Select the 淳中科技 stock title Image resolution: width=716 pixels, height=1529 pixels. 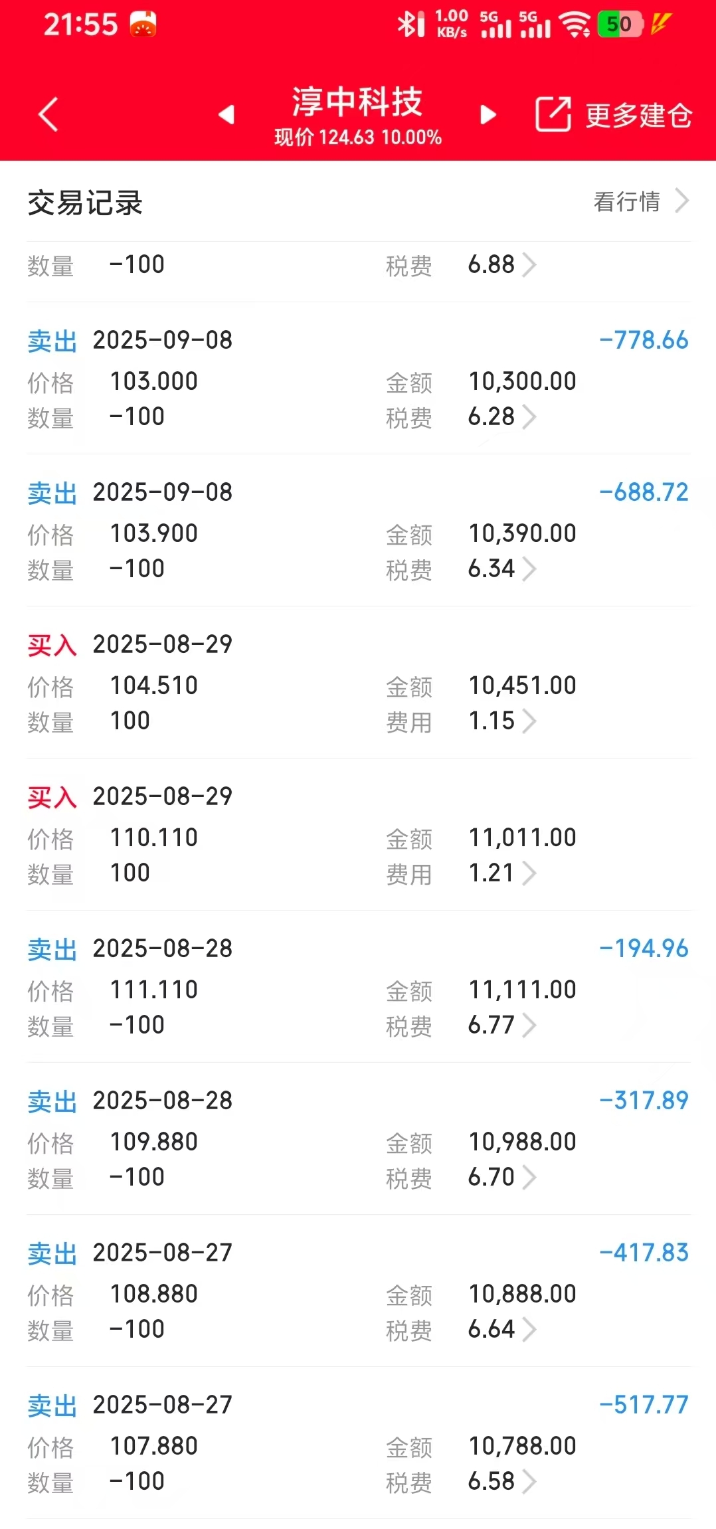tap(357, 102)
